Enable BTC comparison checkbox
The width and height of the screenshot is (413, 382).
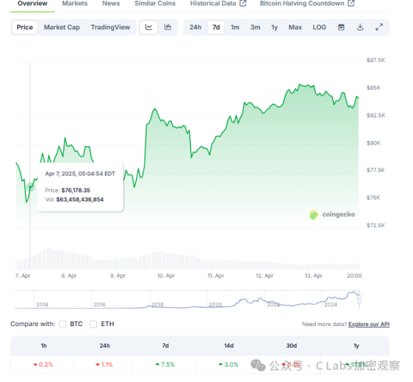point(63,324)
